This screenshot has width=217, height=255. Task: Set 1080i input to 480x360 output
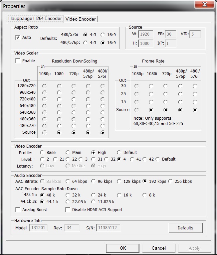59,119
